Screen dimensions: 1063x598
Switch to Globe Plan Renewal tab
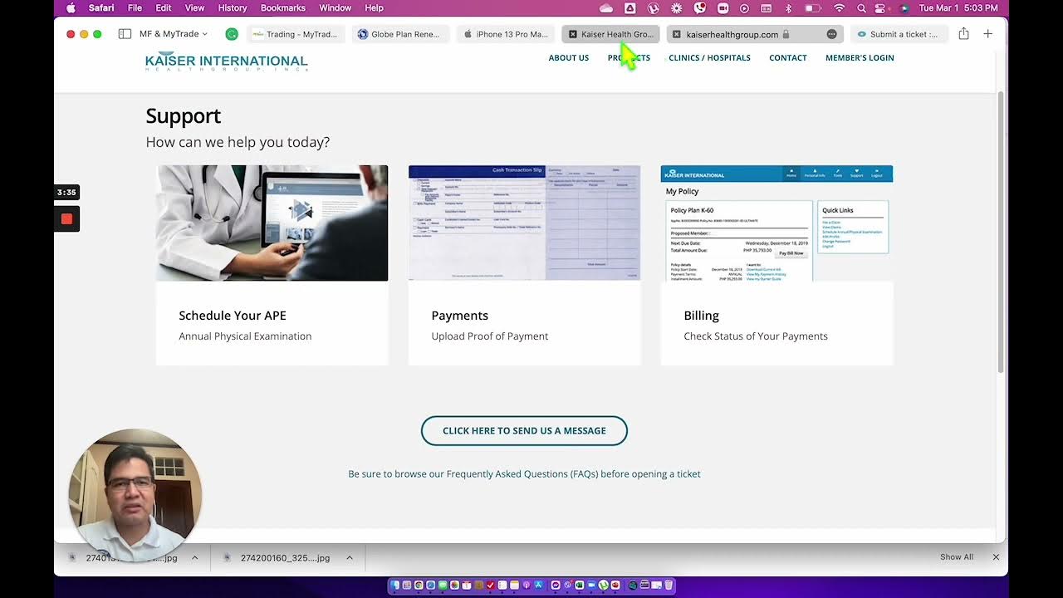pyautogui.click(x=400, y=34)
